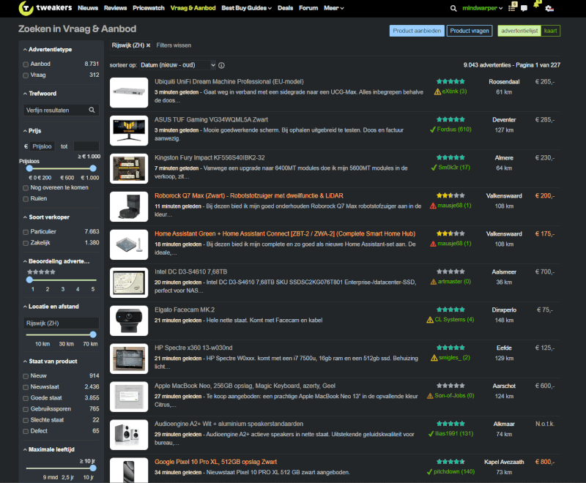586x483 pixels.
Task: Tick the Aanbod checkbox
Action: [26, 64]
